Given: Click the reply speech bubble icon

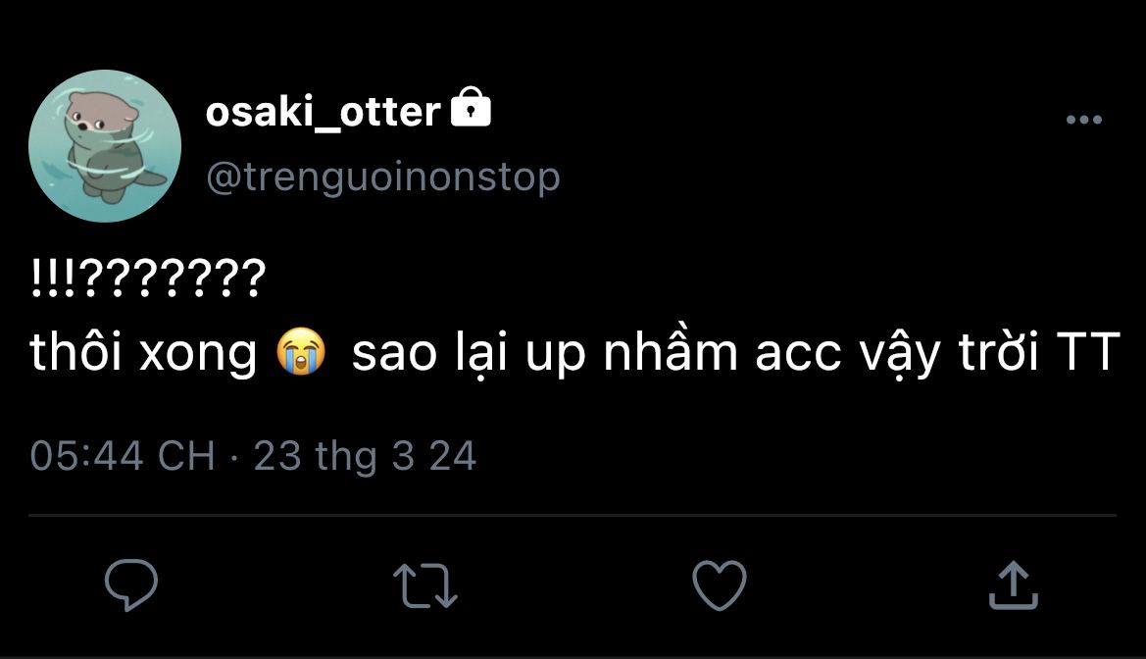Looking at the screenshot, I should pyautogui.click(x=131, y=584).
